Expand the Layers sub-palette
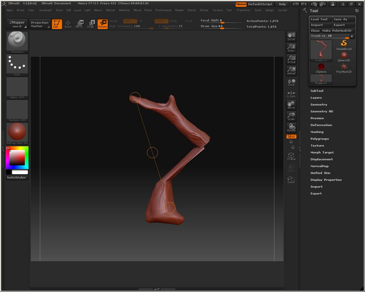Screen dimensions: 365x292 [316, 98]
